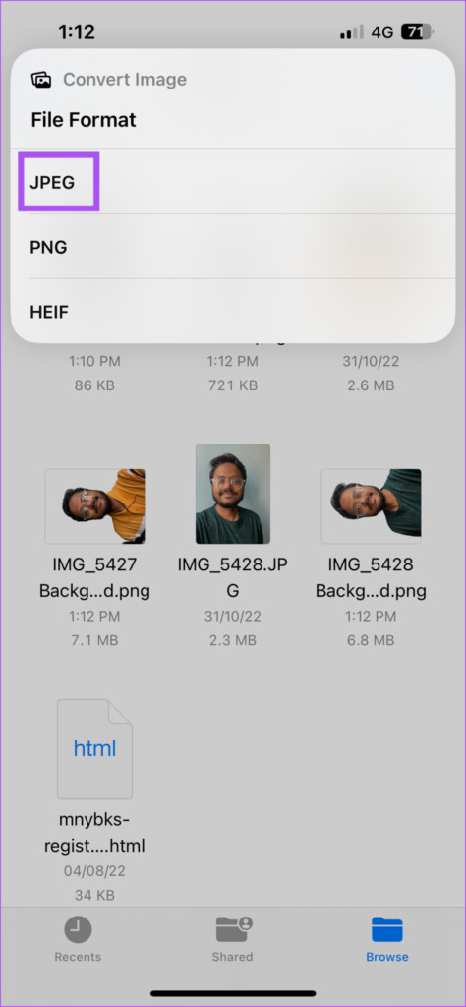Go to the Browse tab
Image resolution: width=466 pixels, height=1007 pixels.
click(x=387, y=939)
